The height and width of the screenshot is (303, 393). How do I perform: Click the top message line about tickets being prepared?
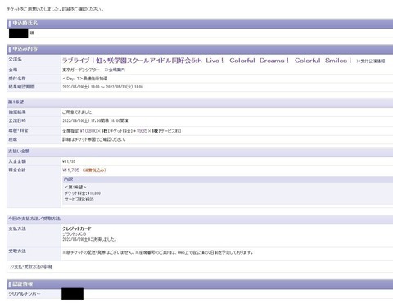point(55,9)
